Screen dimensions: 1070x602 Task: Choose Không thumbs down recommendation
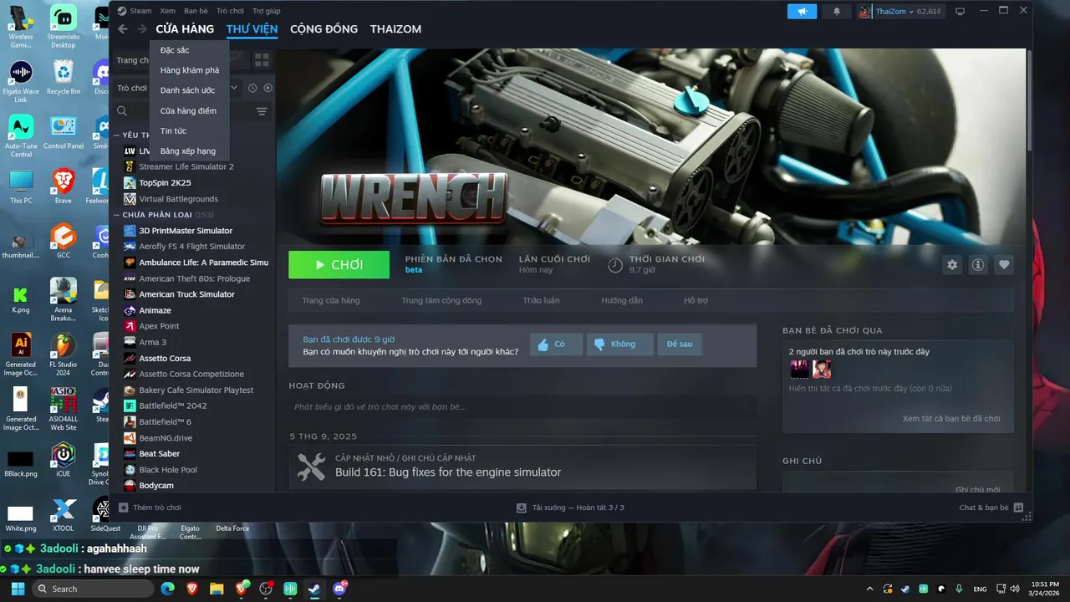(619, 344)
